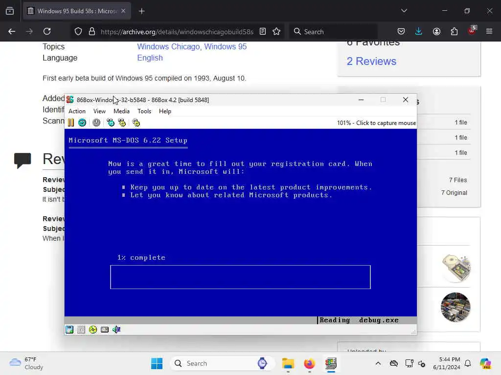
Task: Open the notifications bell icon
Action: coord(468,363)
